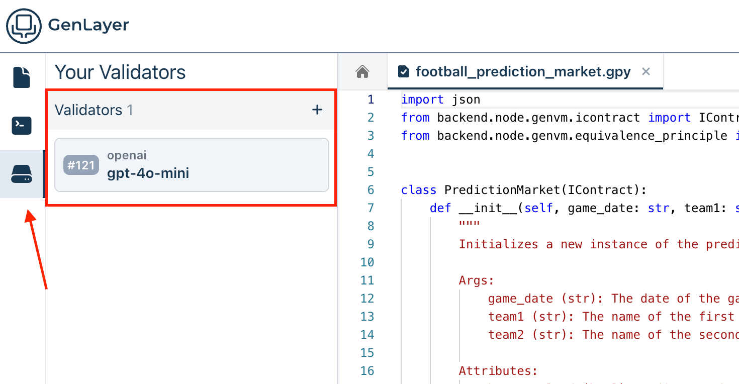The width and height of the screenshot is (739, 384).
Task: Click the Attributes: docstring line
Action: tap(498, 371)
